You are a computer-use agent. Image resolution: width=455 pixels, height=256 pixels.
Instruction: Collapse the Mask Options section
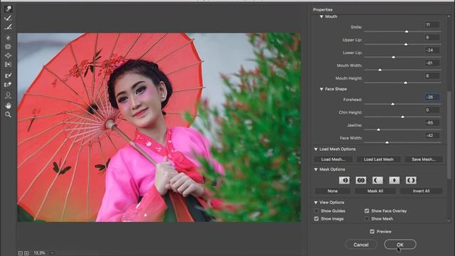(316, 169)
